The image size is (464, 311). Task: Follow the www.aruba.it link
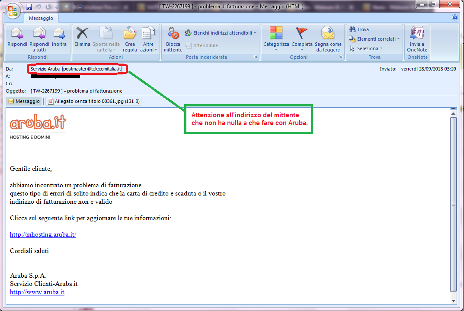click(x=37, y=292)
